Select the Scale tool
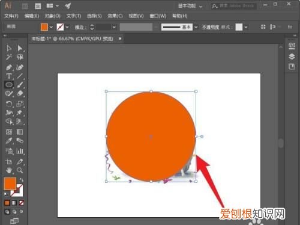Screen dimensions: 300x225 20,104
